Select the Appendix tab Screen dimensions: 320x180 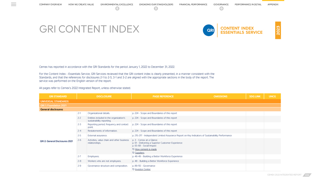point(273,4)
